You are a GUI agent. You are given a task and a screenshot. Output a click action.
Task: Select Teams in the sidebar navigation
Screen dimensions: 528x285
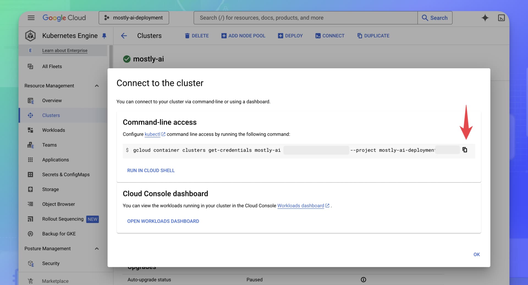[49, 145]
